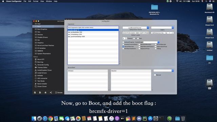Open the HEX converter tool
217x122 pixels.
tap(42, 78)
